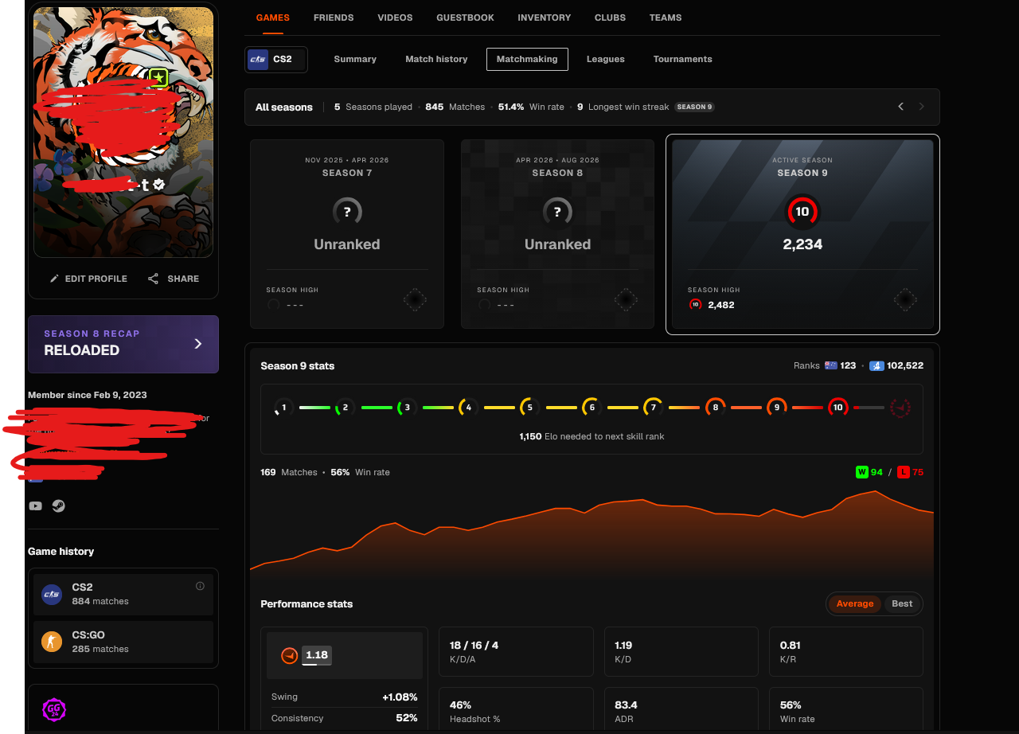Image resolution: width=1019 pixels, height=734 pixels.
Task: Click the orange rating icon beside 1.18
Action: click(290, 655)
